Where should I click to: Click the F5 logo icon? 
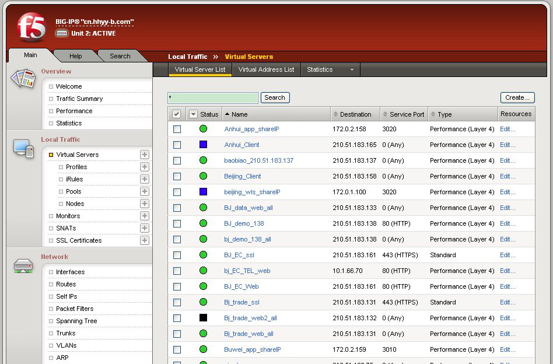pos(31,27)
